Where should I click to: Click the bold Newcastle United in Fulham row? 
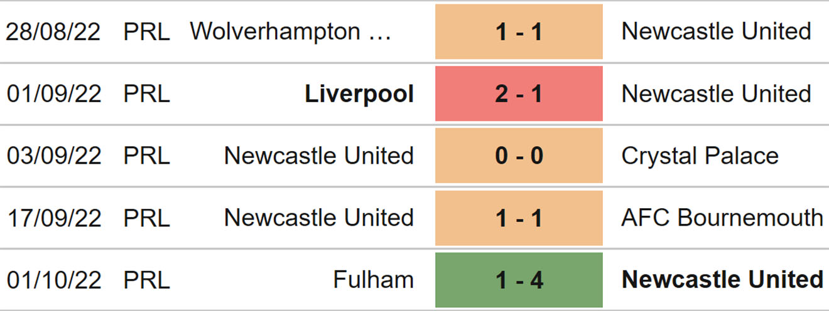pyautogui.click(x=722, y=280)
